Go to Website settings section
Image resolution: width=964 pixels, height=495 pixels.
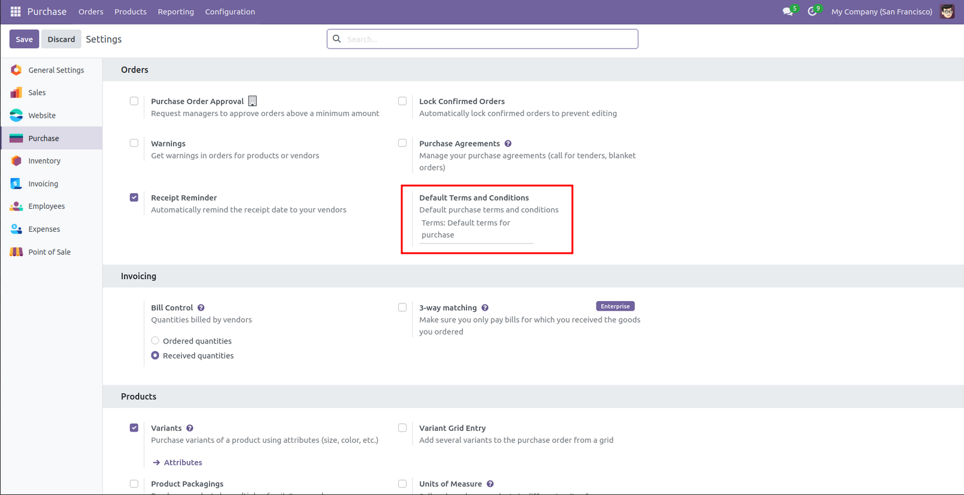pos(51,116)
